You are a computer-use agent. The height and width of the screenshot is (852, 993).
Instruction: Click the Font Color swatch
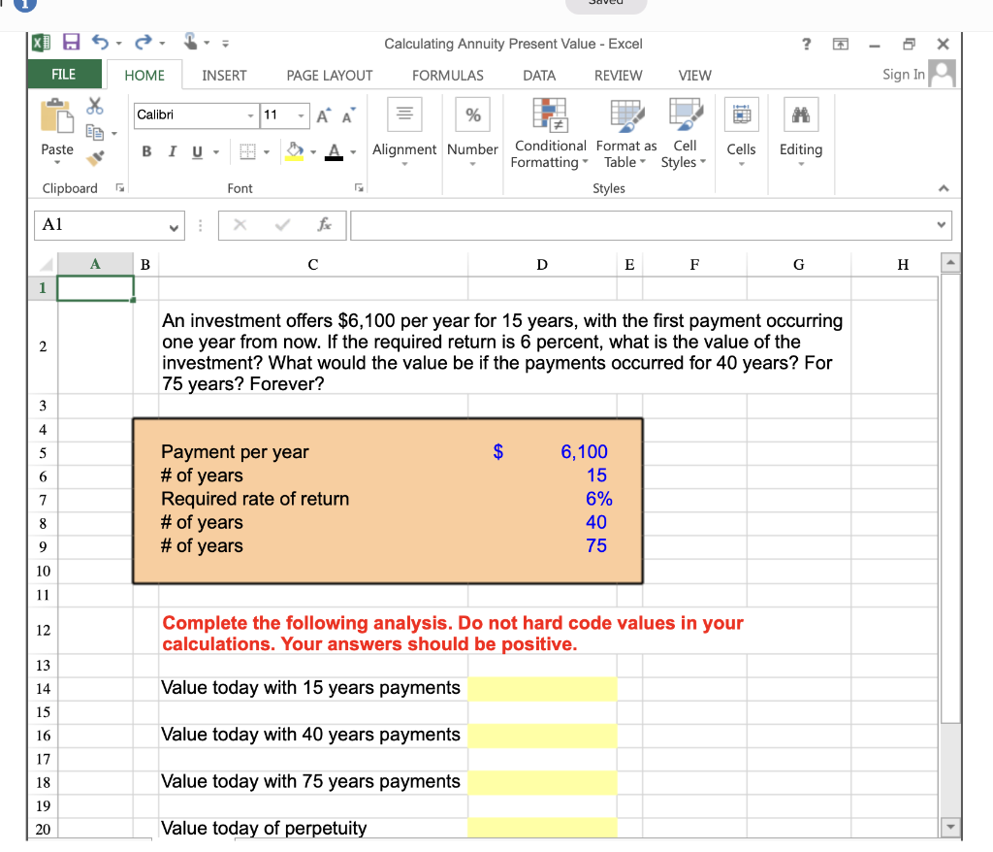335,153
